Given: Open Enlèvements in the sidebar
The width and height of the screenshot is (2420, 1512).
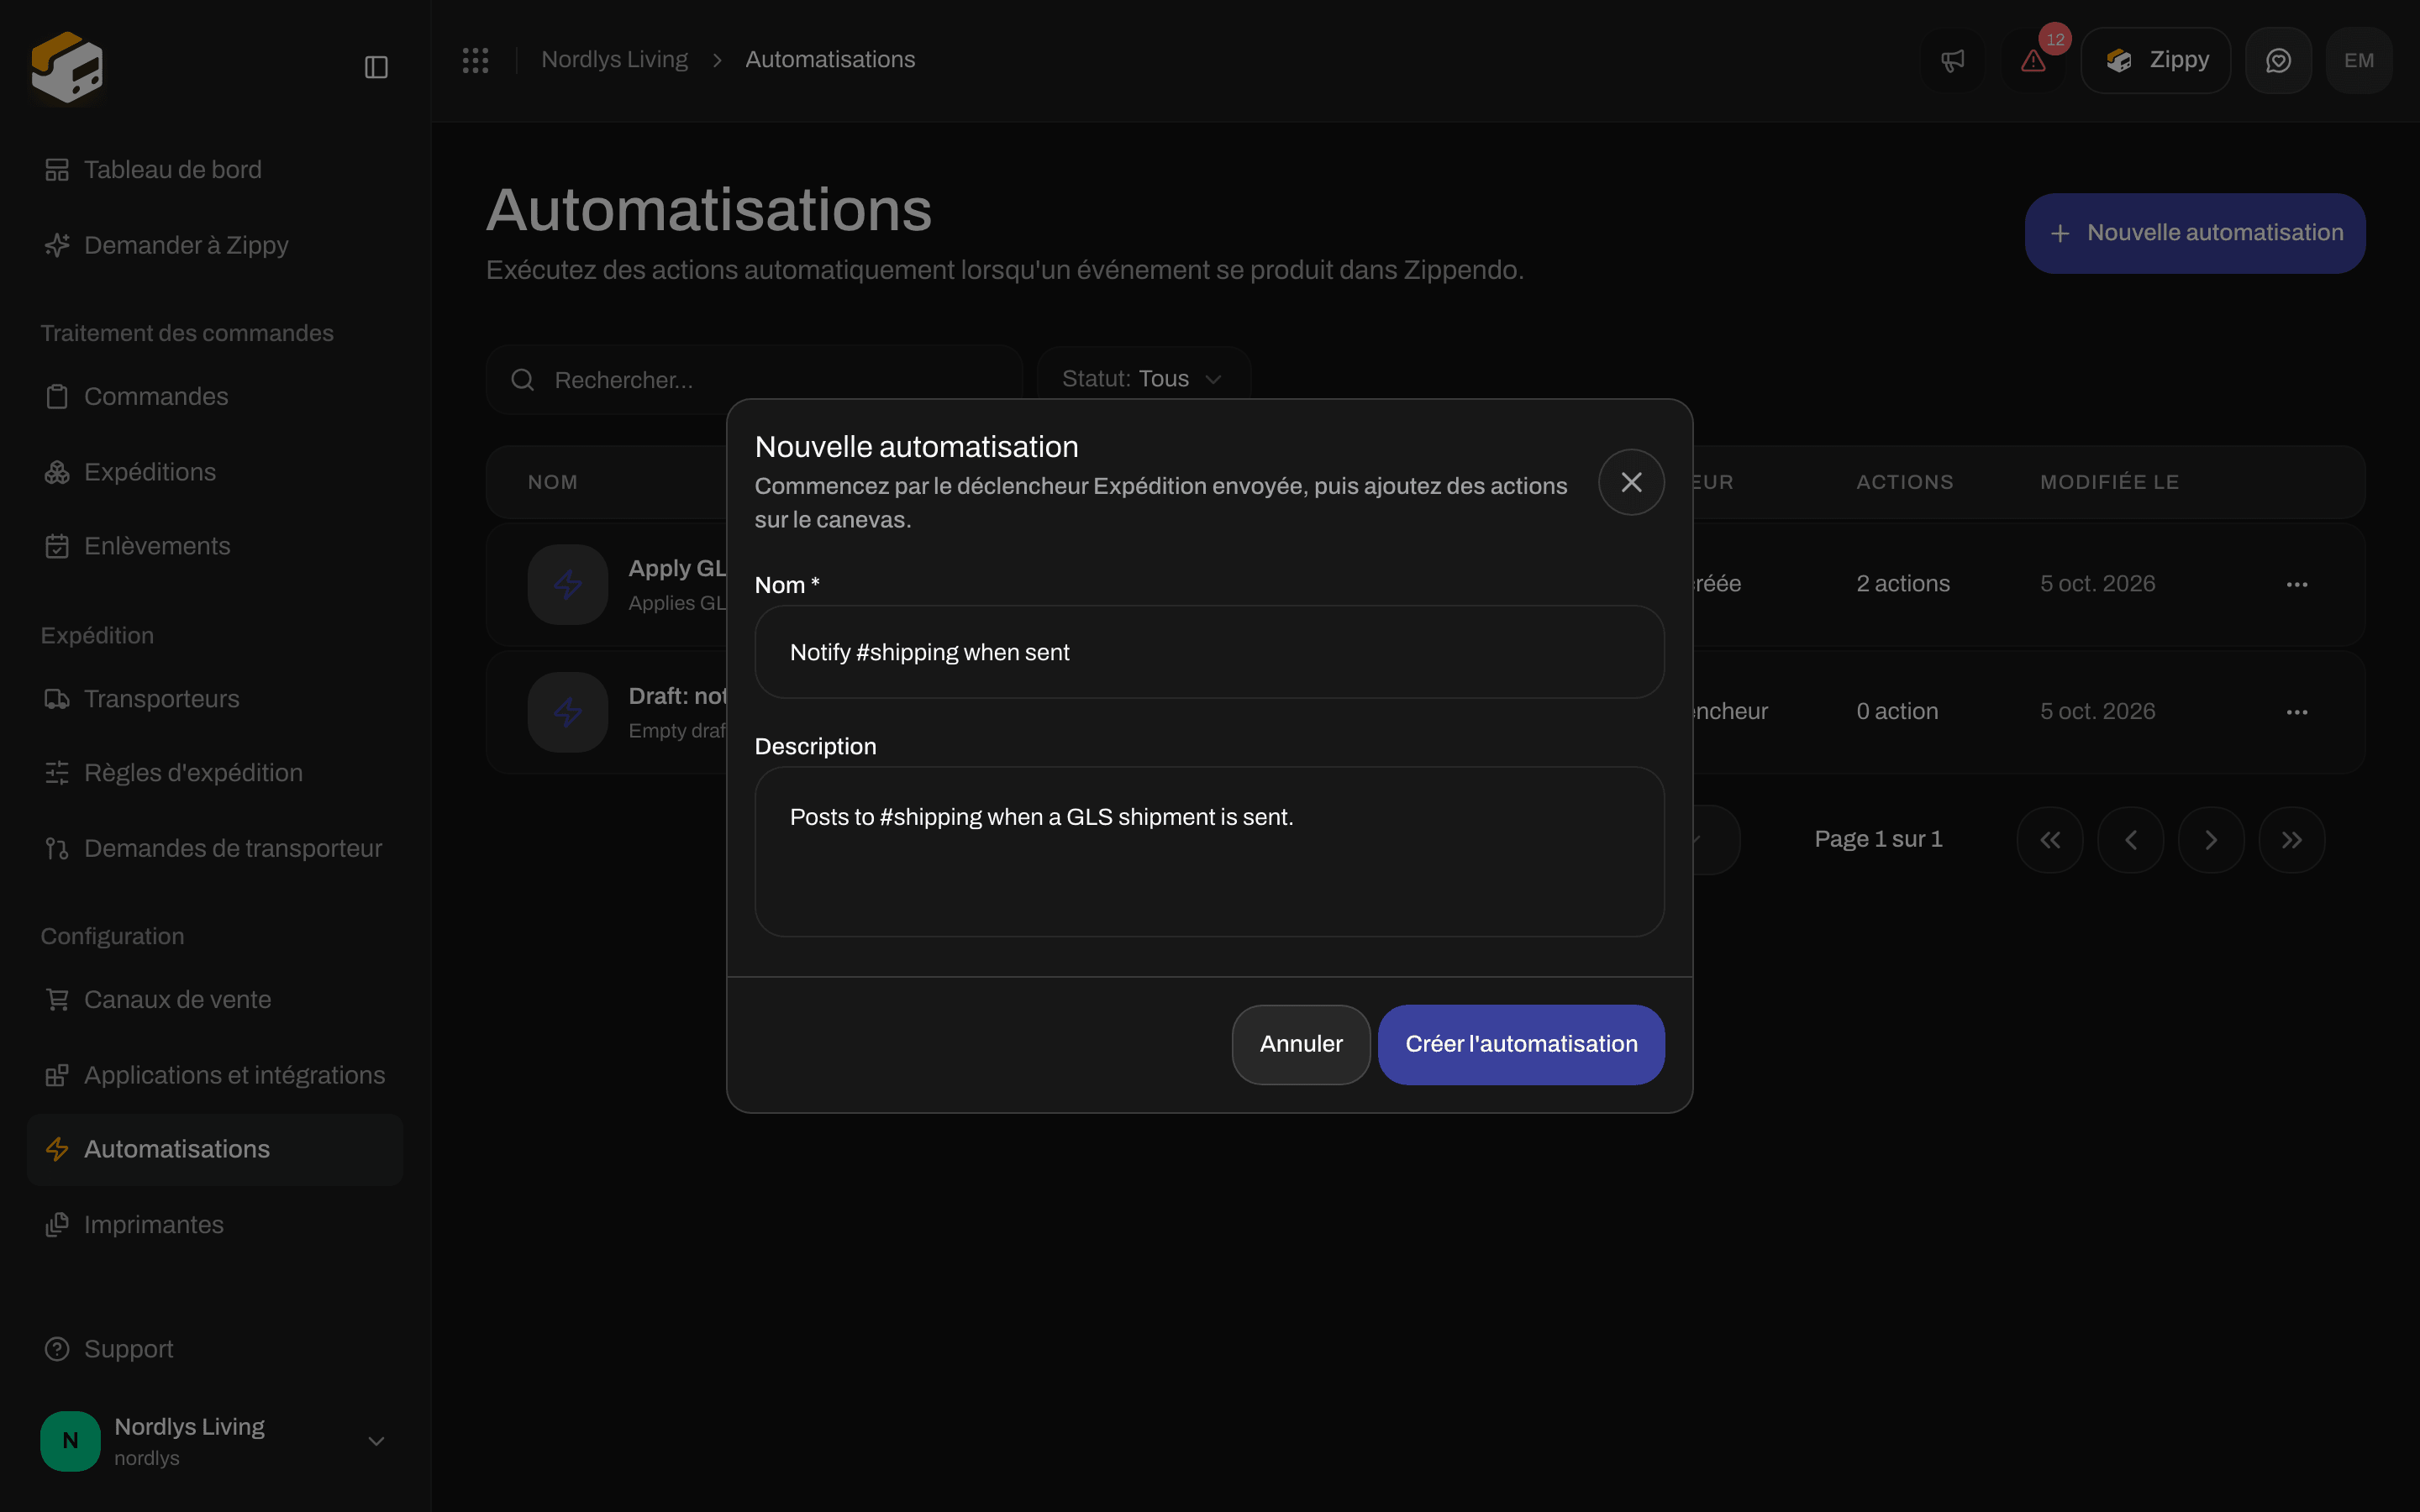Looking at the screenshot, I should click(x=215, y=546).
